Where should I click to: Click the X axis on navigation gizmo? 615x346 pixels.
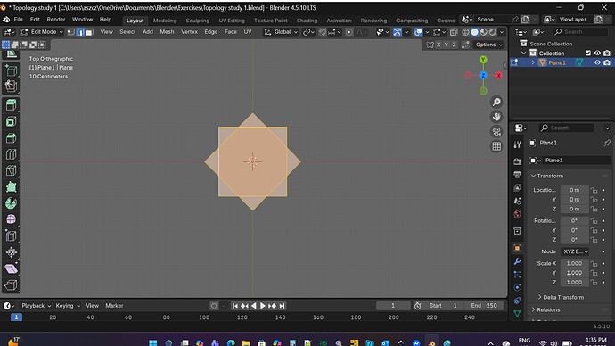[x=498, y=75]
